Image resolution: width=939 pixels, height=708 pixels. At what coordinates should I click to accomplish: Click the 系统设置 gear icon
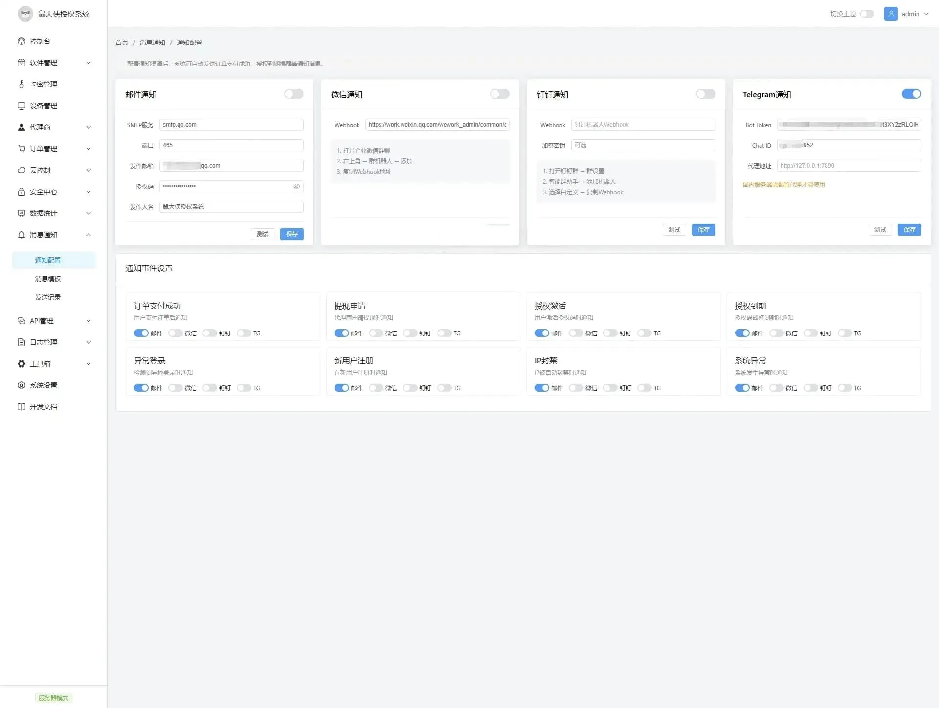tap(22, 385)
